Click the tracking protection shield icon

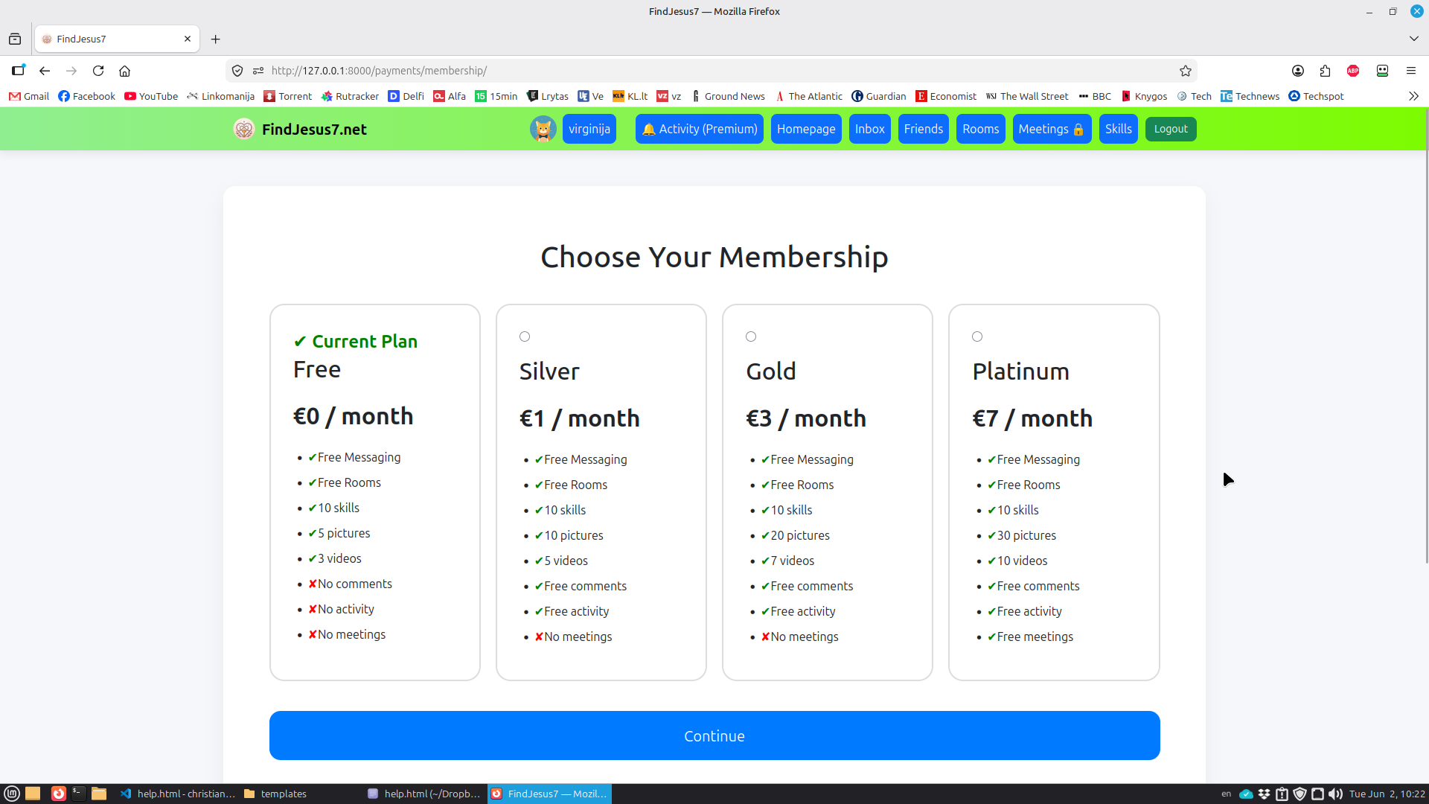tap(237, 71)
